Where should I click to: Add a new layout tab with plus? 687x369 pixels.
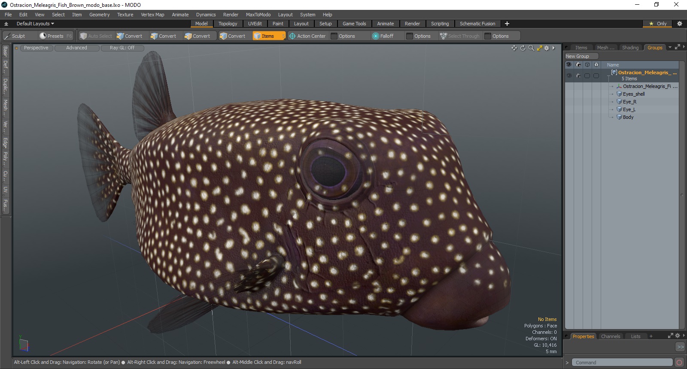click(507, 24)
